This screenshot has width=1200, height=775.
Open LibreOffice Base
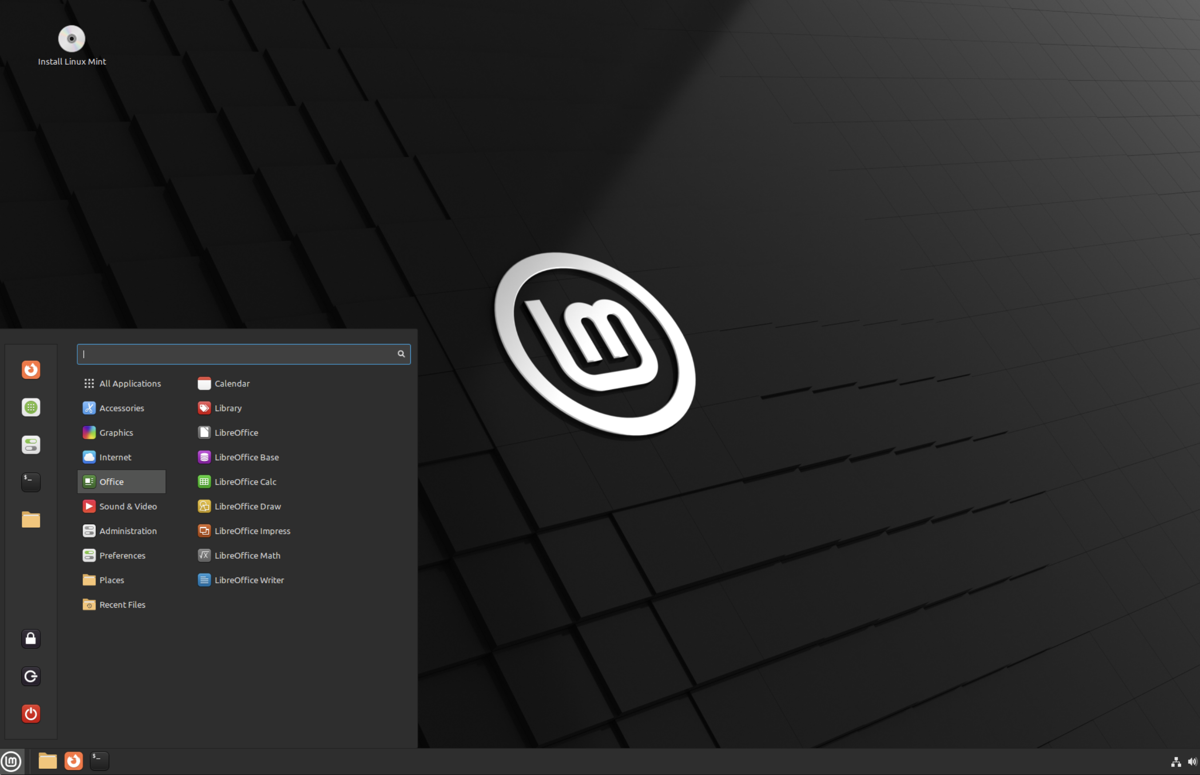(x=247, y=457)
